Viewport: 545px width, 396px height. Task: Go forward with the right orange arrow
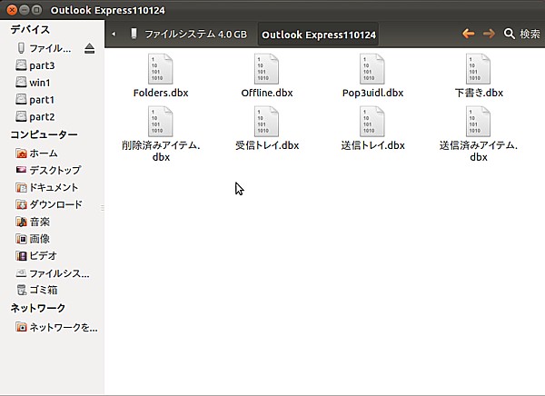[x=489, y=34]
